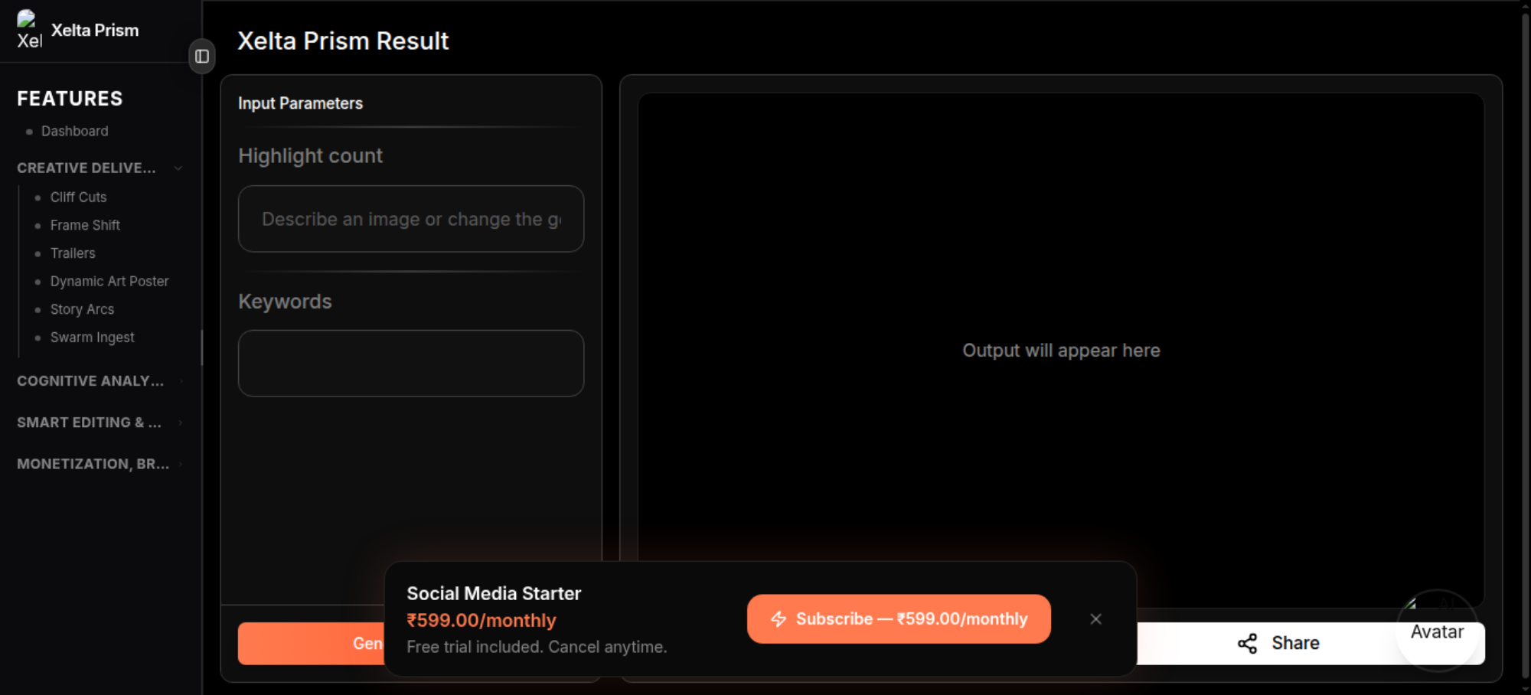Expand the Monetization section
The width and height of the screenshot is (1531, 695).
click(x=181, y=464)
